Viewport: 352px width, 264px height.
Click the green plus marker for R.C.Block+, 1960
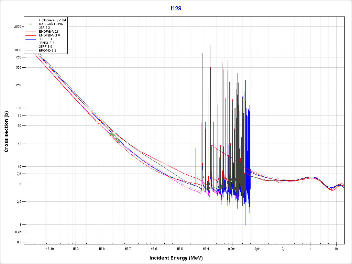click(31, 24)
